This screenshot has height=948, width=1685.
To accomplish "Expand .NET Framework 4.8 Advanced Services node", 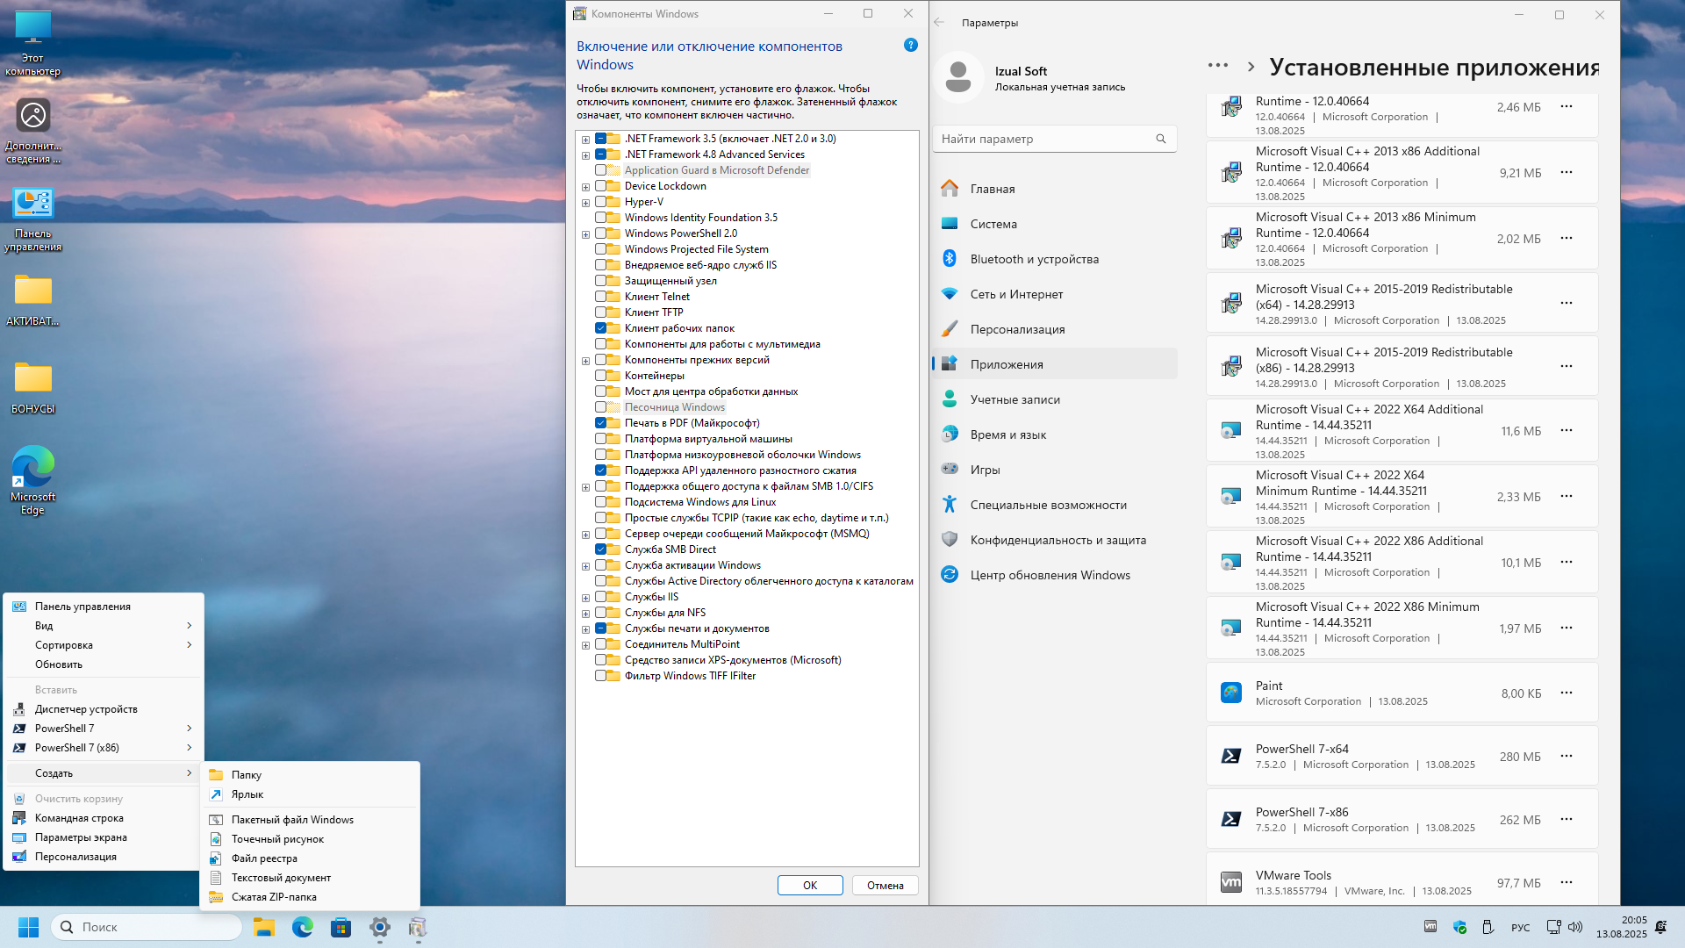I will pyautogui.click(x=585, y=155).
